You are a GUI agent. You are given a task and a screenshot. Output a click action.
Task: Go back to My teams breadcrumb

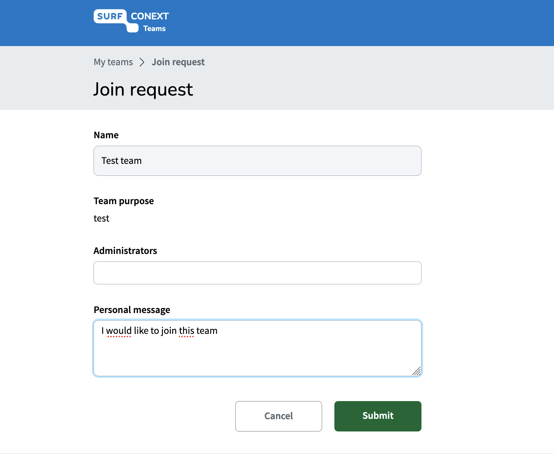(113, 62)
